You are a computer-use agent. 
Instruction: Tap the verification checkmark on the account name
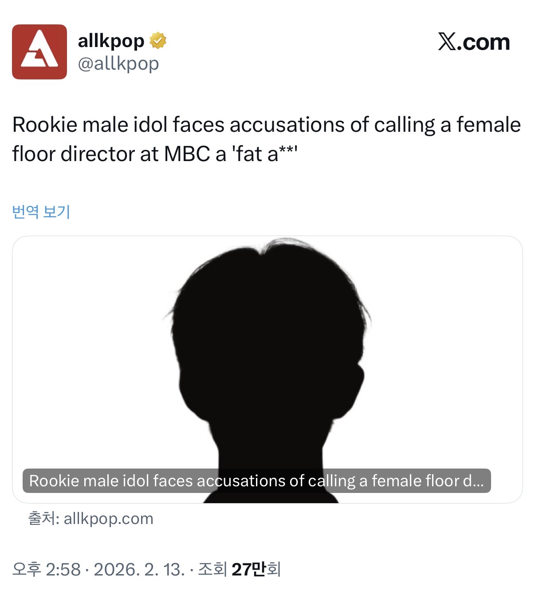click(x=158, y=40)
